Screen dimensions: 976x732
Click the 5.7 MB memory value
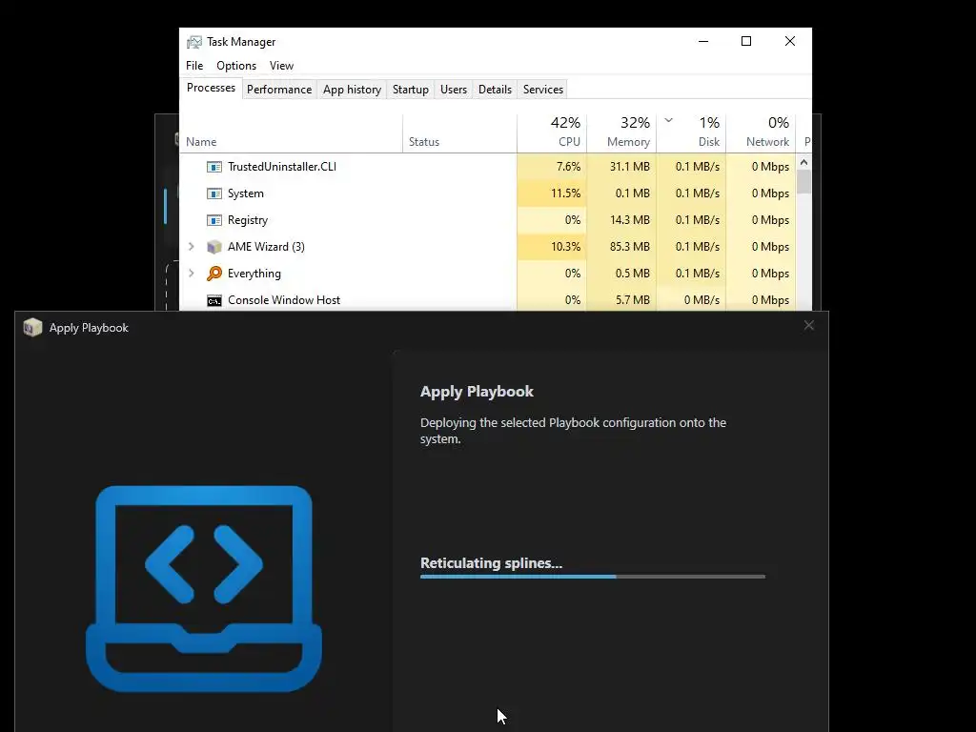pyautogui.click(x=633, y=300)
